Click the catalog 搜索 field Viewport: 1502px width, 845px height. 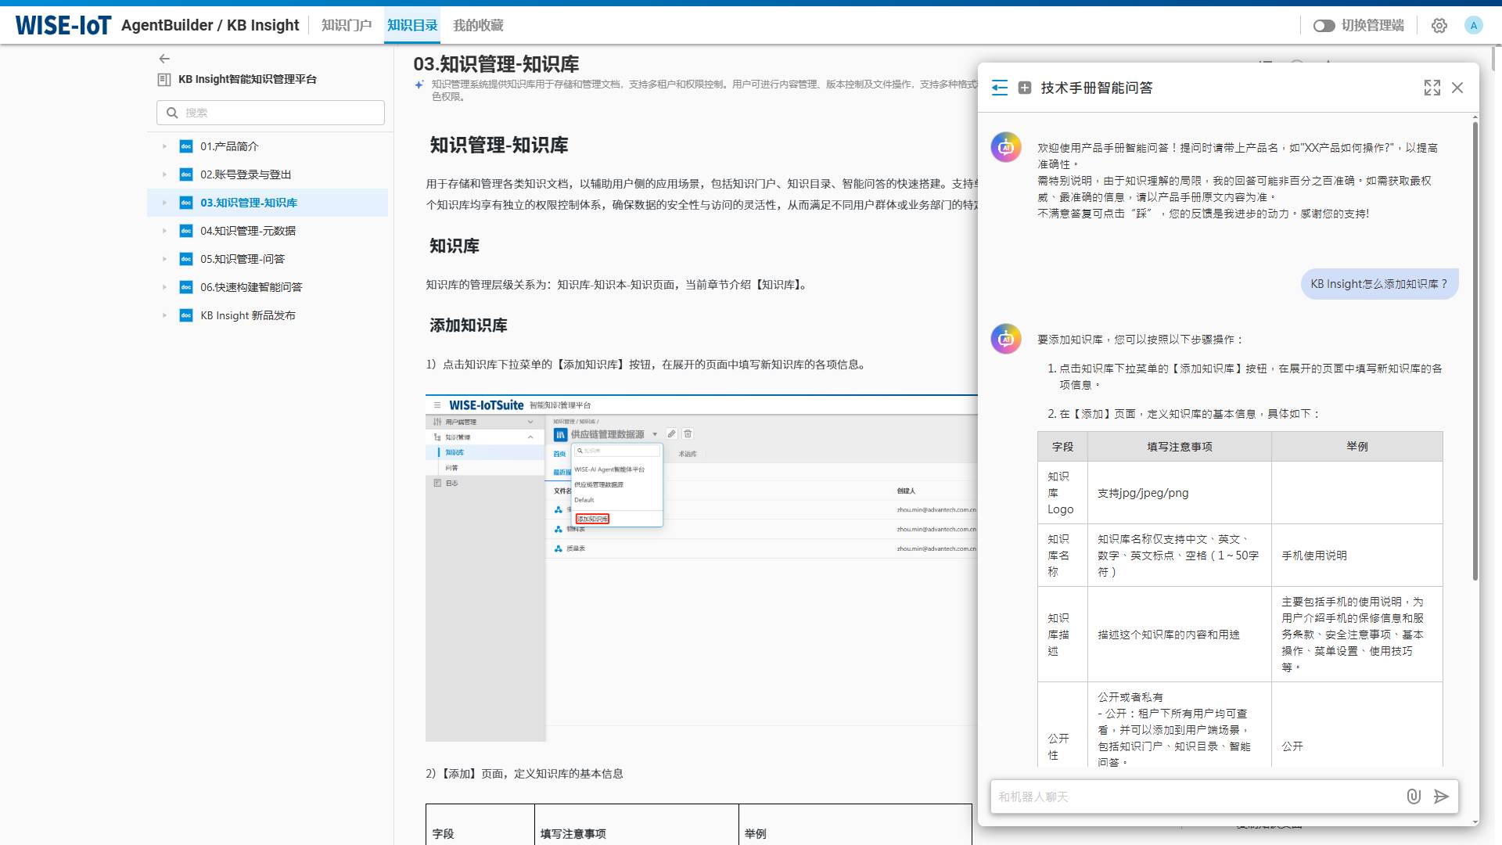tap(282, 113)
